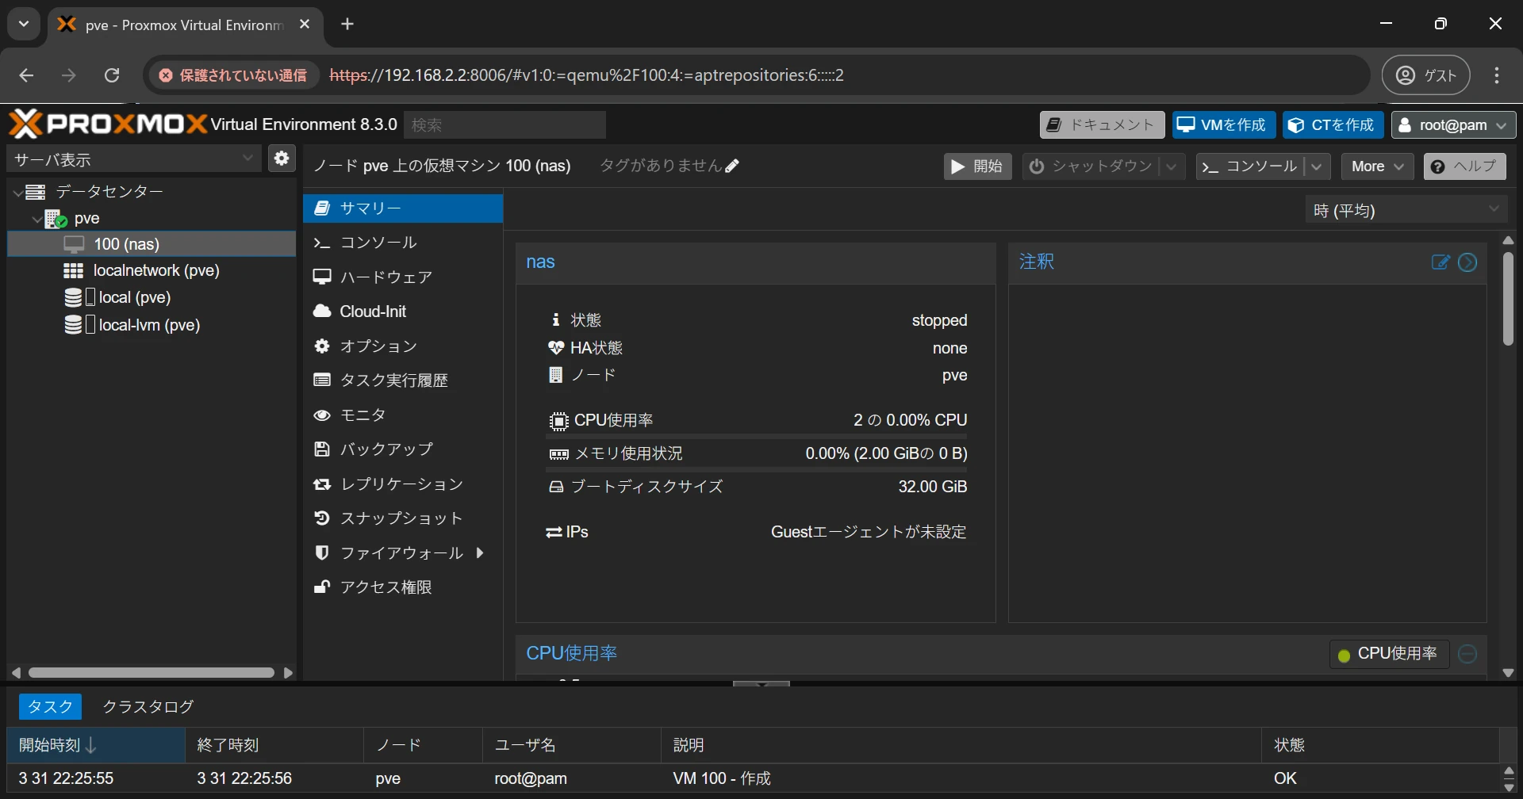1523x799 pixels.
Task: Click Create CT button
Action: (x=1333, y=124)
